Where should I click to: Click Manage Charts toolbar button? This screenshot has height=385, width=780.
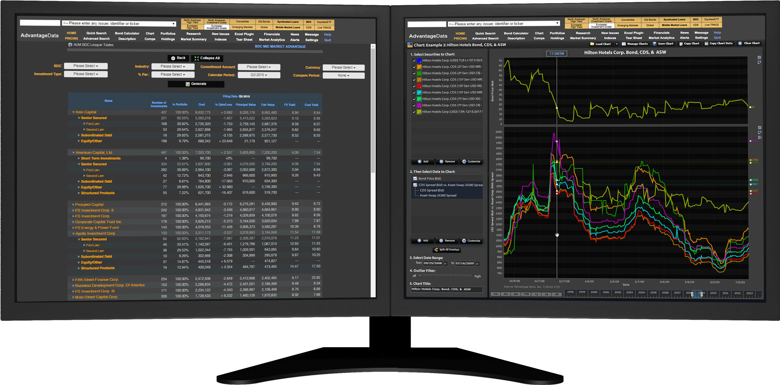click(x=635, y=44)
